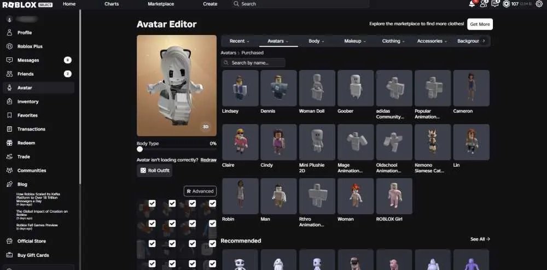
Task: Click See All next to Recommended
Action: pos(480,239)
